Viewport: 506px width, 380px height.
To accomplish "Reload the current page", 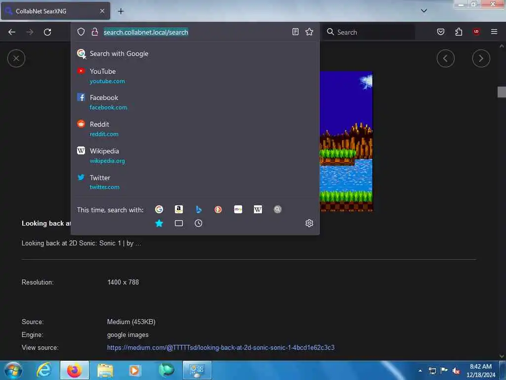I will 47,32.
